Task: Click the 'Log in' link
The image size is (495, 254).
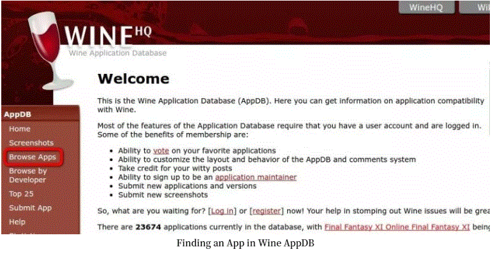Action: [222, 211]
